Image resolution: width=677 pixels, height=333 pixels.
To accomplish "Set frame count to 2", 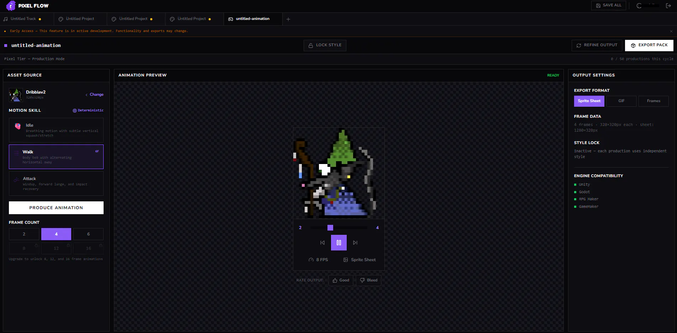I will [x=24, y=234].
